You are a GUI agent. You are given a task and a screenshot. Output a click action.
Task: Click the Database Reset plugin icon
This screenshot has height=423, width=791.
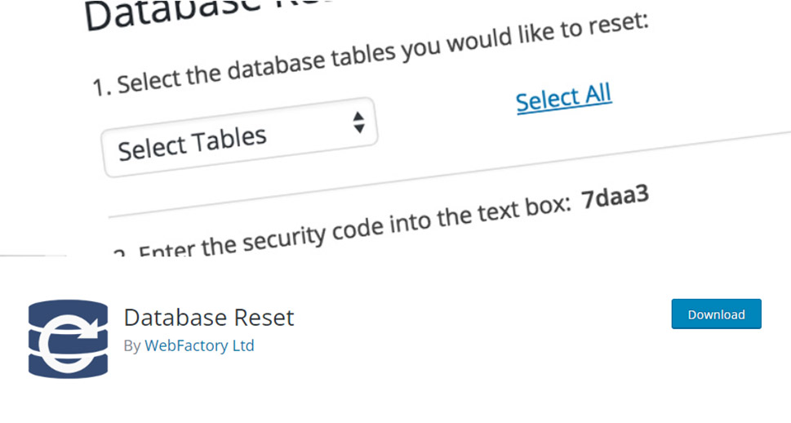[68, 339]
